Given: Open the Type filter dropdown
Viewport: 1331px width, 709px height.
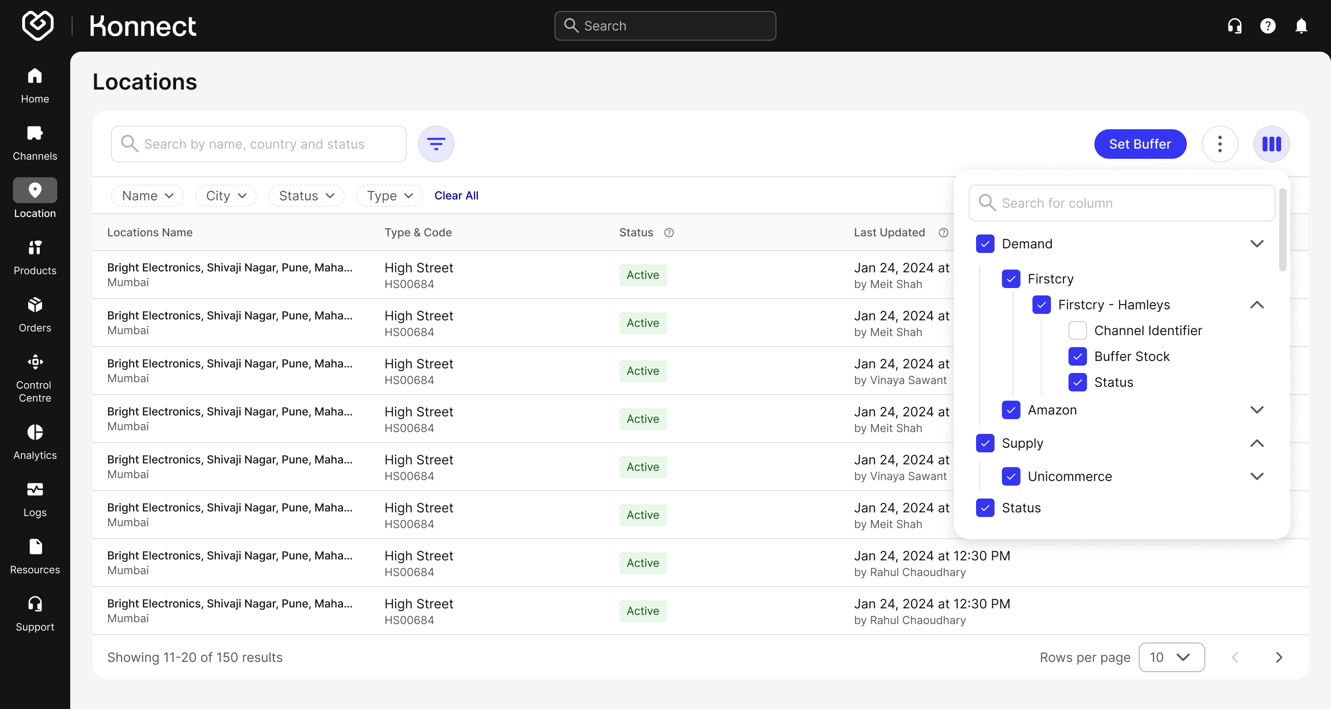Looking at the screenshot, I should coord(389,196).
